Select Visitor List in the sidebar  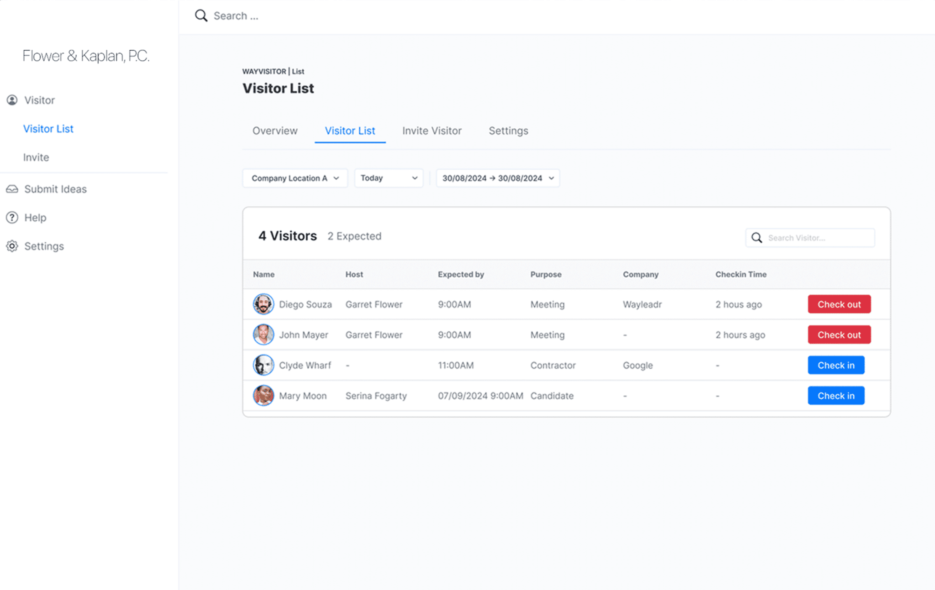click(x=48, y=128)
